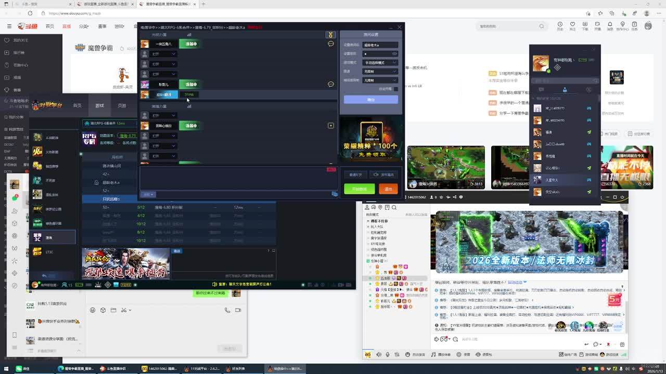The image size is (666, 374).
Task: Click the blue confirm button in room settings
Action: (x=370, y=99)
